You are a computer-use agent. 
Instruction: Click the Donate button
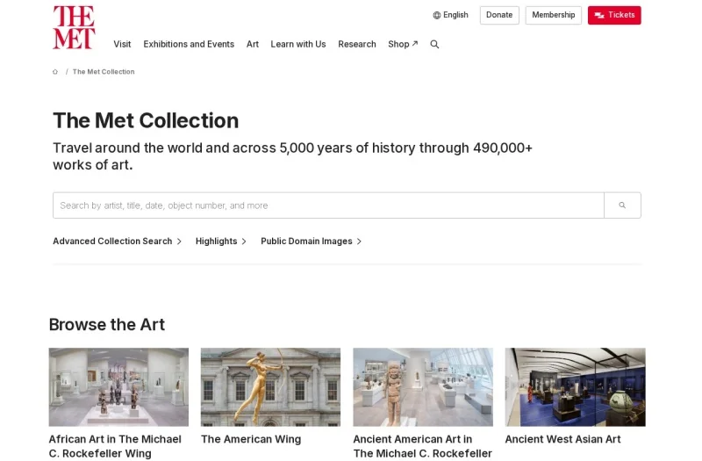click(499, 15)
